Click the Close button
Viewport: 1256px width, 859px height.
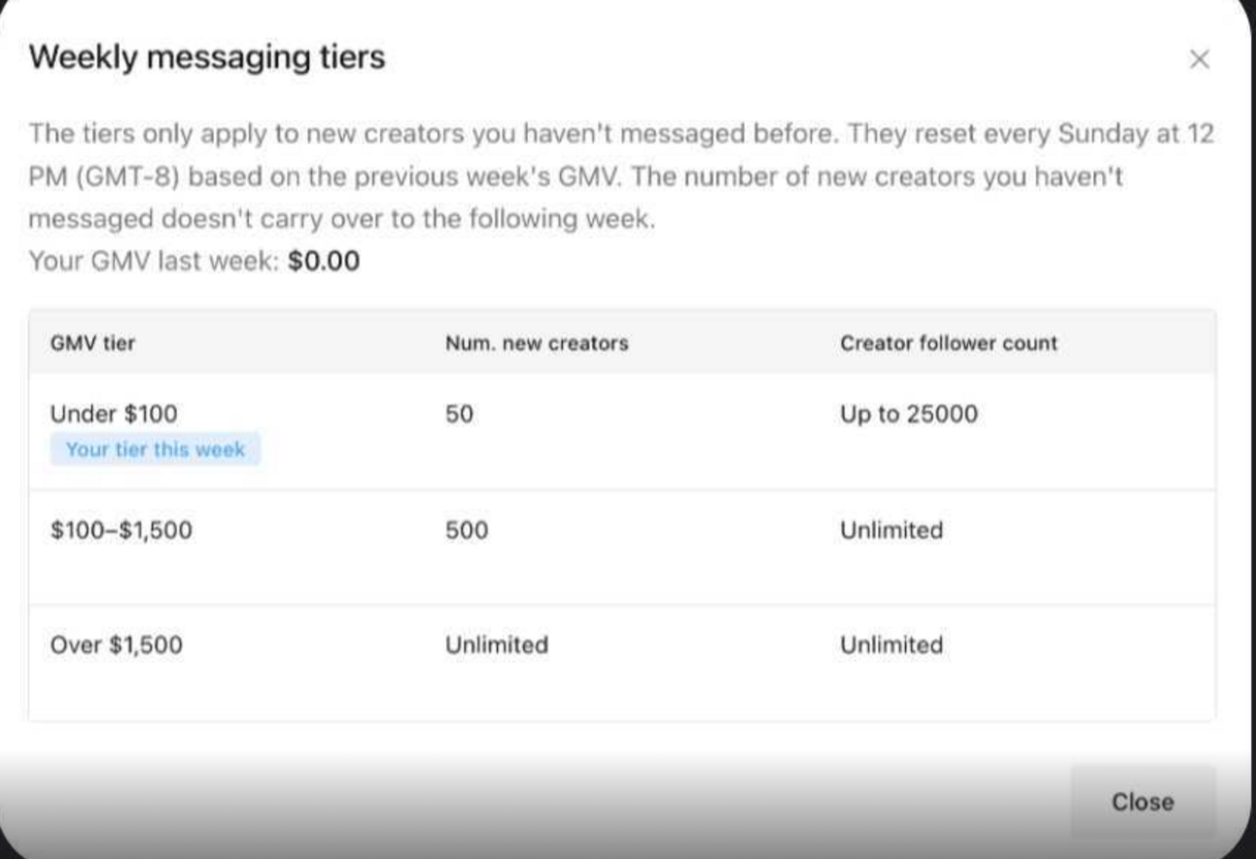pos(1142,802)
